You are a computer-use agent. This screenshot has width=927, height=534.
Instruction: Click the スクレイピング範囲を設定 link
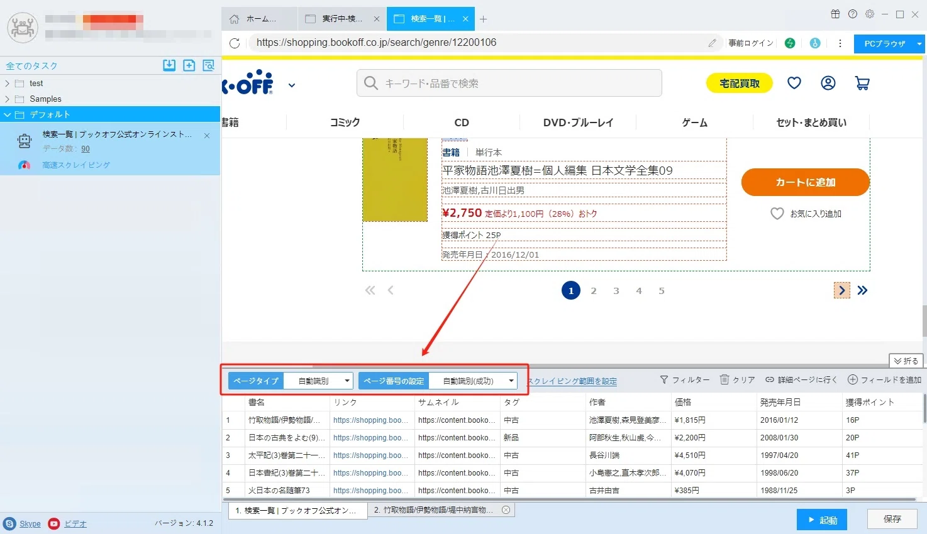[572, 381]
